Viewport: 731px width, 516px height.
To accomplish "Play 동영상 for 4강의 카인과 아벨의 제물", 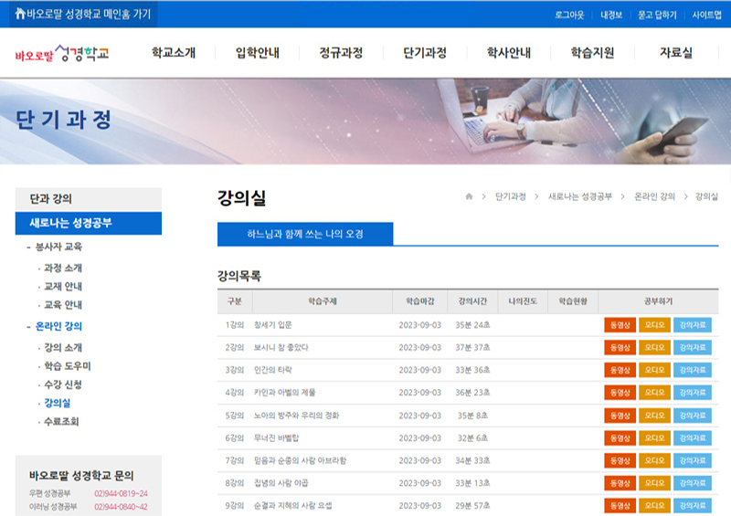I will click(x=620, y=393).
